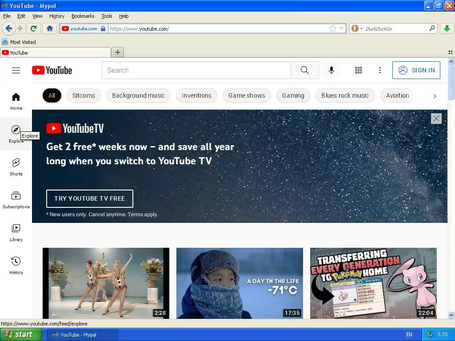Open the dancers video thumbnail
This screenshot has height=341, width=455.
(106, 283)
